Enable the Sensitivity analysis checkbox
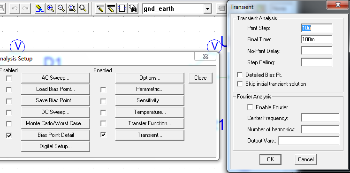 (x=103, y=101)
